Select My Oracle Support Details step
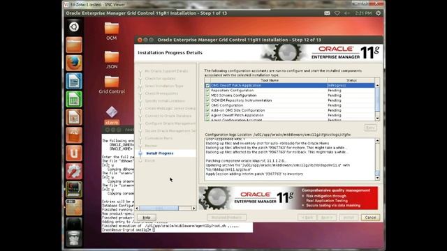This screenshot has width=447, height=251. point(166,71)
